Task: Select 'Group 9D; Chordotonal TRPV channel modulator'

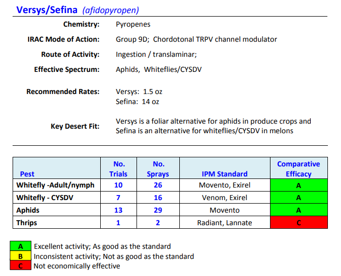Action: click(196, 39)
